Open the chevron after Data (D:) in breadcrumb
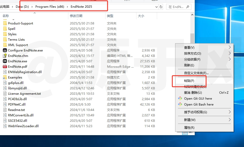 point(32,7)
